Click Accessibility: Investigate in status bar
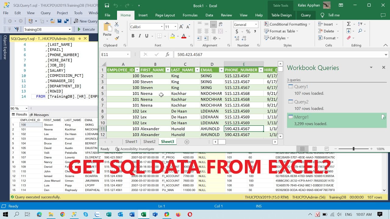 pos(135,149)
